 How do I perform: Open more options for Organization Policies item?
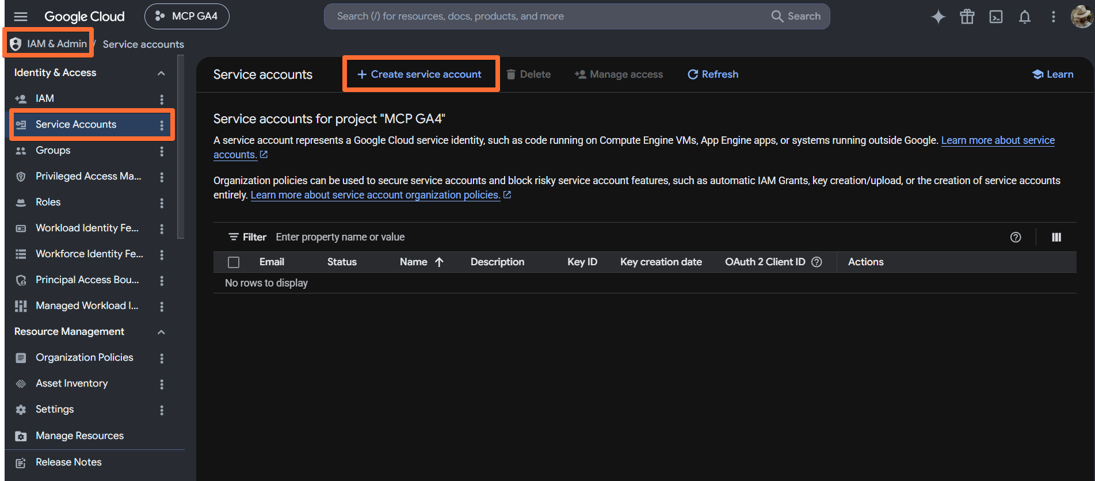162,358
